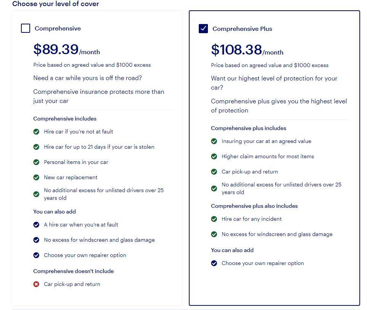This screenshot has width=367, height=310.
Task: Untick the Comprehensive Plus checkbox
Action: point(203,29)
